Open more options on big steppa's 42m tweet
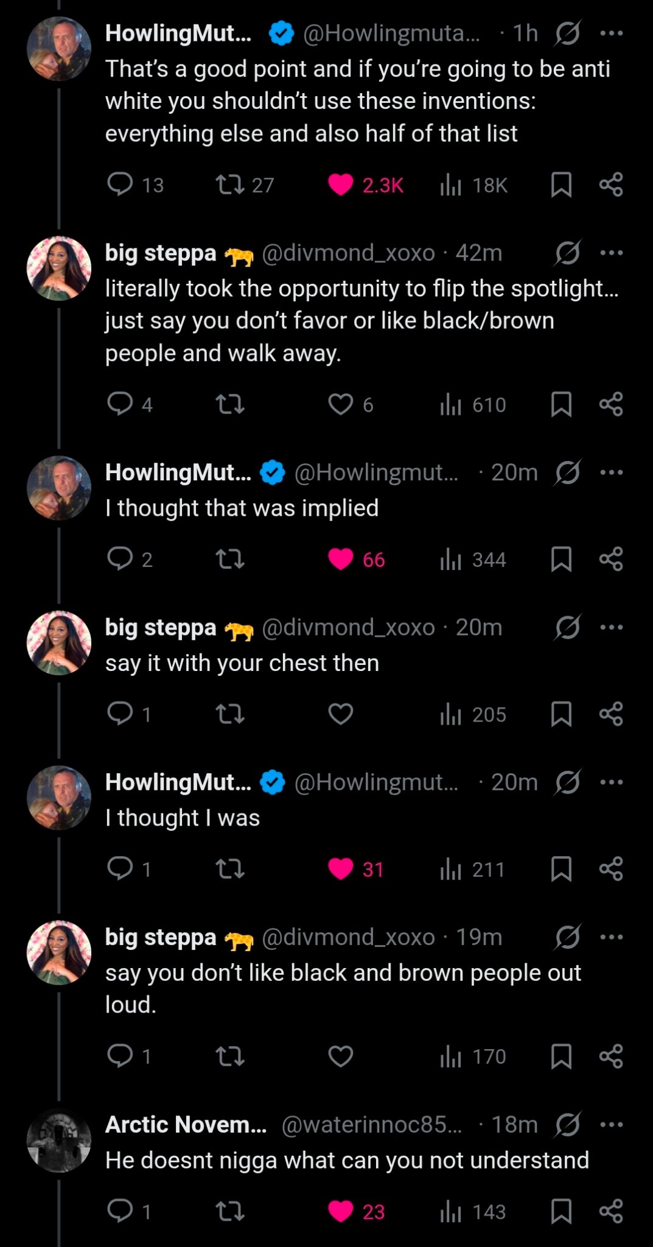This screenshot has height=1247, width=653. pyautogui.click(x=611, y=253)
